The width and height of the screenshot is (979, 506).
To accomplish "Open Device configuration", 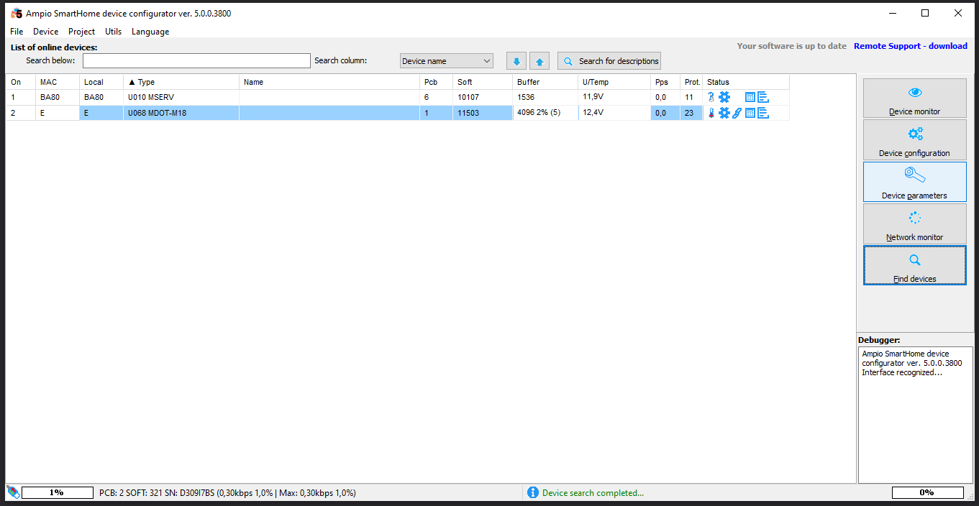I will pyautogui.click(x=915, y=139).
